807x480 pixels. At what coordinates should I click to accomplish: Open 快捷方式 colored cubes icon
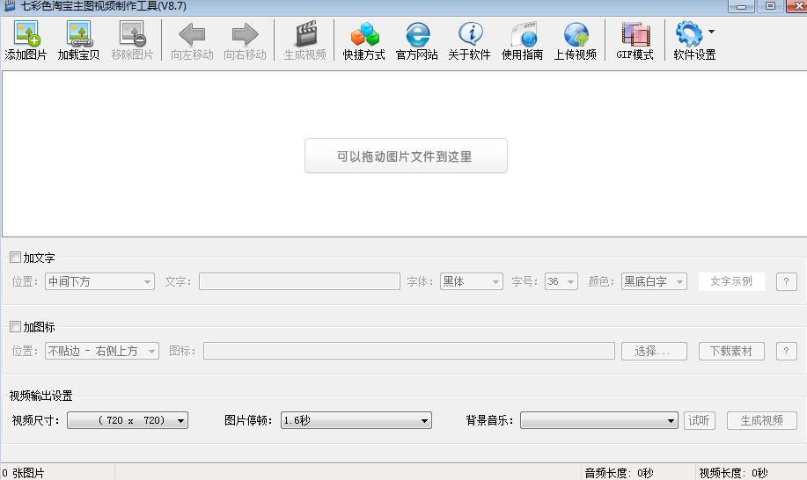pos(364,34)
